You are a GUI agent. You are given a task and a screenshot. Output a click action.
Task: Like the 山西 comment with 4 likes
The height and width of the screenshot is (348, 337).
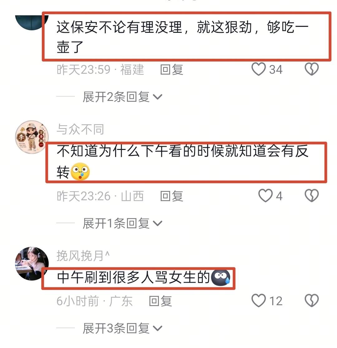(265, 196)
